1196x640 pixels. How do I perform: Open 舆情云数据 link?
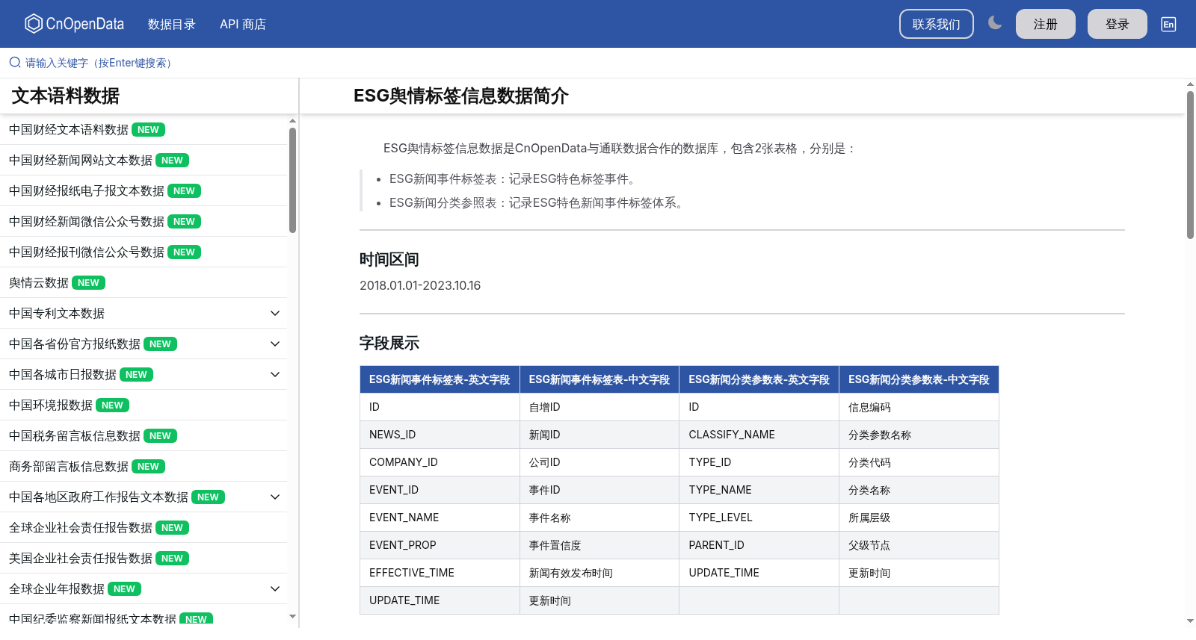[x=39, y=283]
